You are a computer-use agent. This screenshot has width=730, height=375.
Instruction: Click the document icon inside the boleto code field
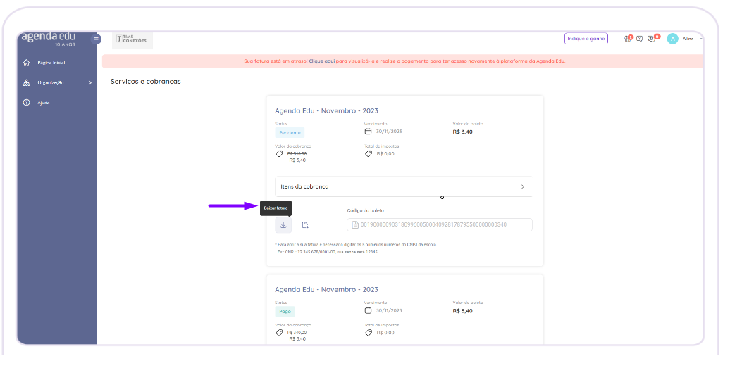pos(355,225)
